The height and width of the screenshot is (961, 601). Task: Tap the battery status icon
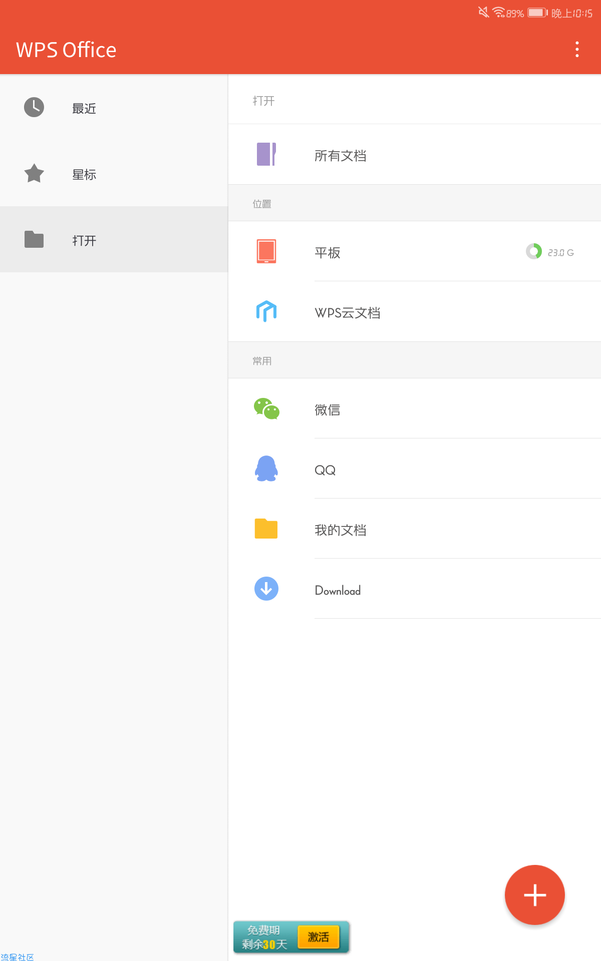click(537, 13)
